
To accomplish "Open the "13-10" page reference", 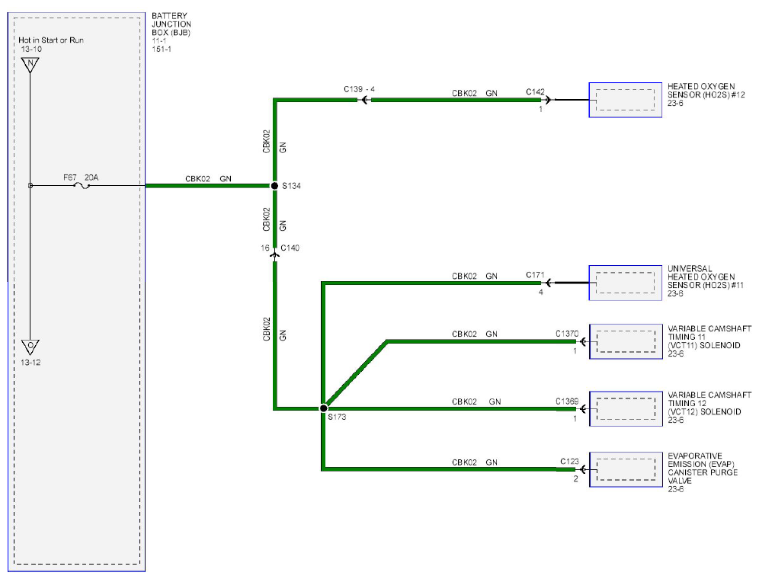I will tap(31, 49).
